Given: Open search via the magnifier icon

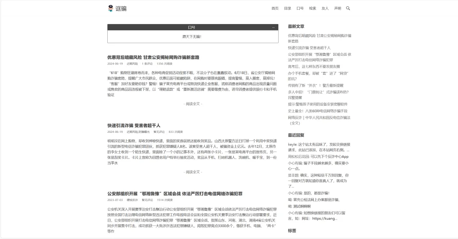Looking at the screenshot, I should coord(348,8).
